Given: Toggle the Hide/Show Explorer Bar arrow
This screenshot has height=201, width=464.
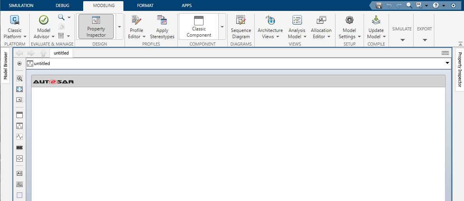Looking at the screenshot, I should (x=20, y=63).
